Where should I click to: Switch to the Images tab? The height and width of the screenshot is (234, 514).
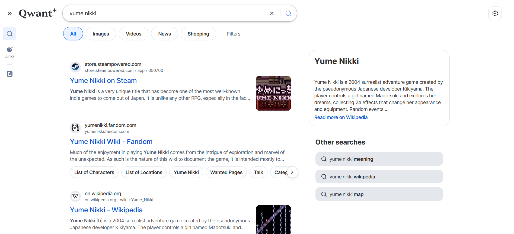(101, 34)
